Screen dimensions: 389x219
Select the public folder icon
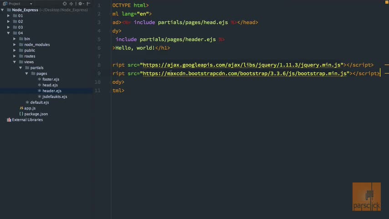pyautogui.click(x=21, y=50)
